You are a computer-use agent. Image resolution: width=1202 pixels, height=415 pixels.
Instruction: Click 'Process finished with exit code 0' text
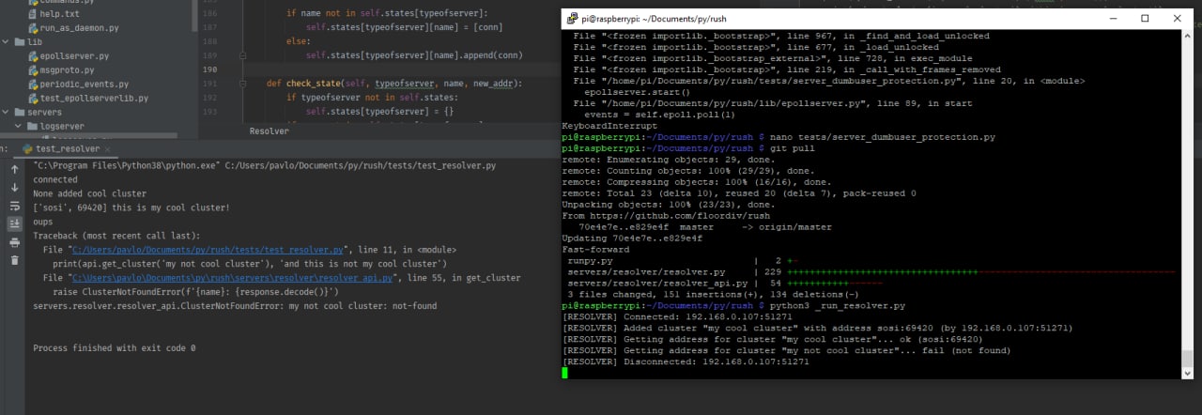point(114,348)
